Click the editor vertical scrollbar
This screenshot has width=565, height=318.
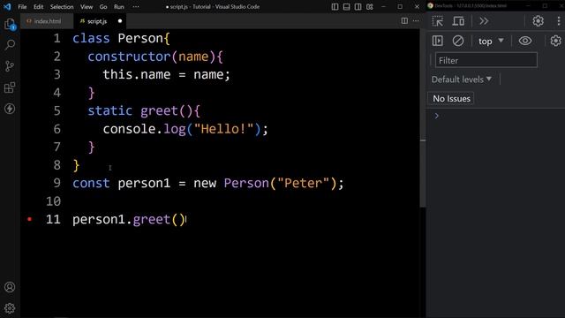tap(423, 119)
